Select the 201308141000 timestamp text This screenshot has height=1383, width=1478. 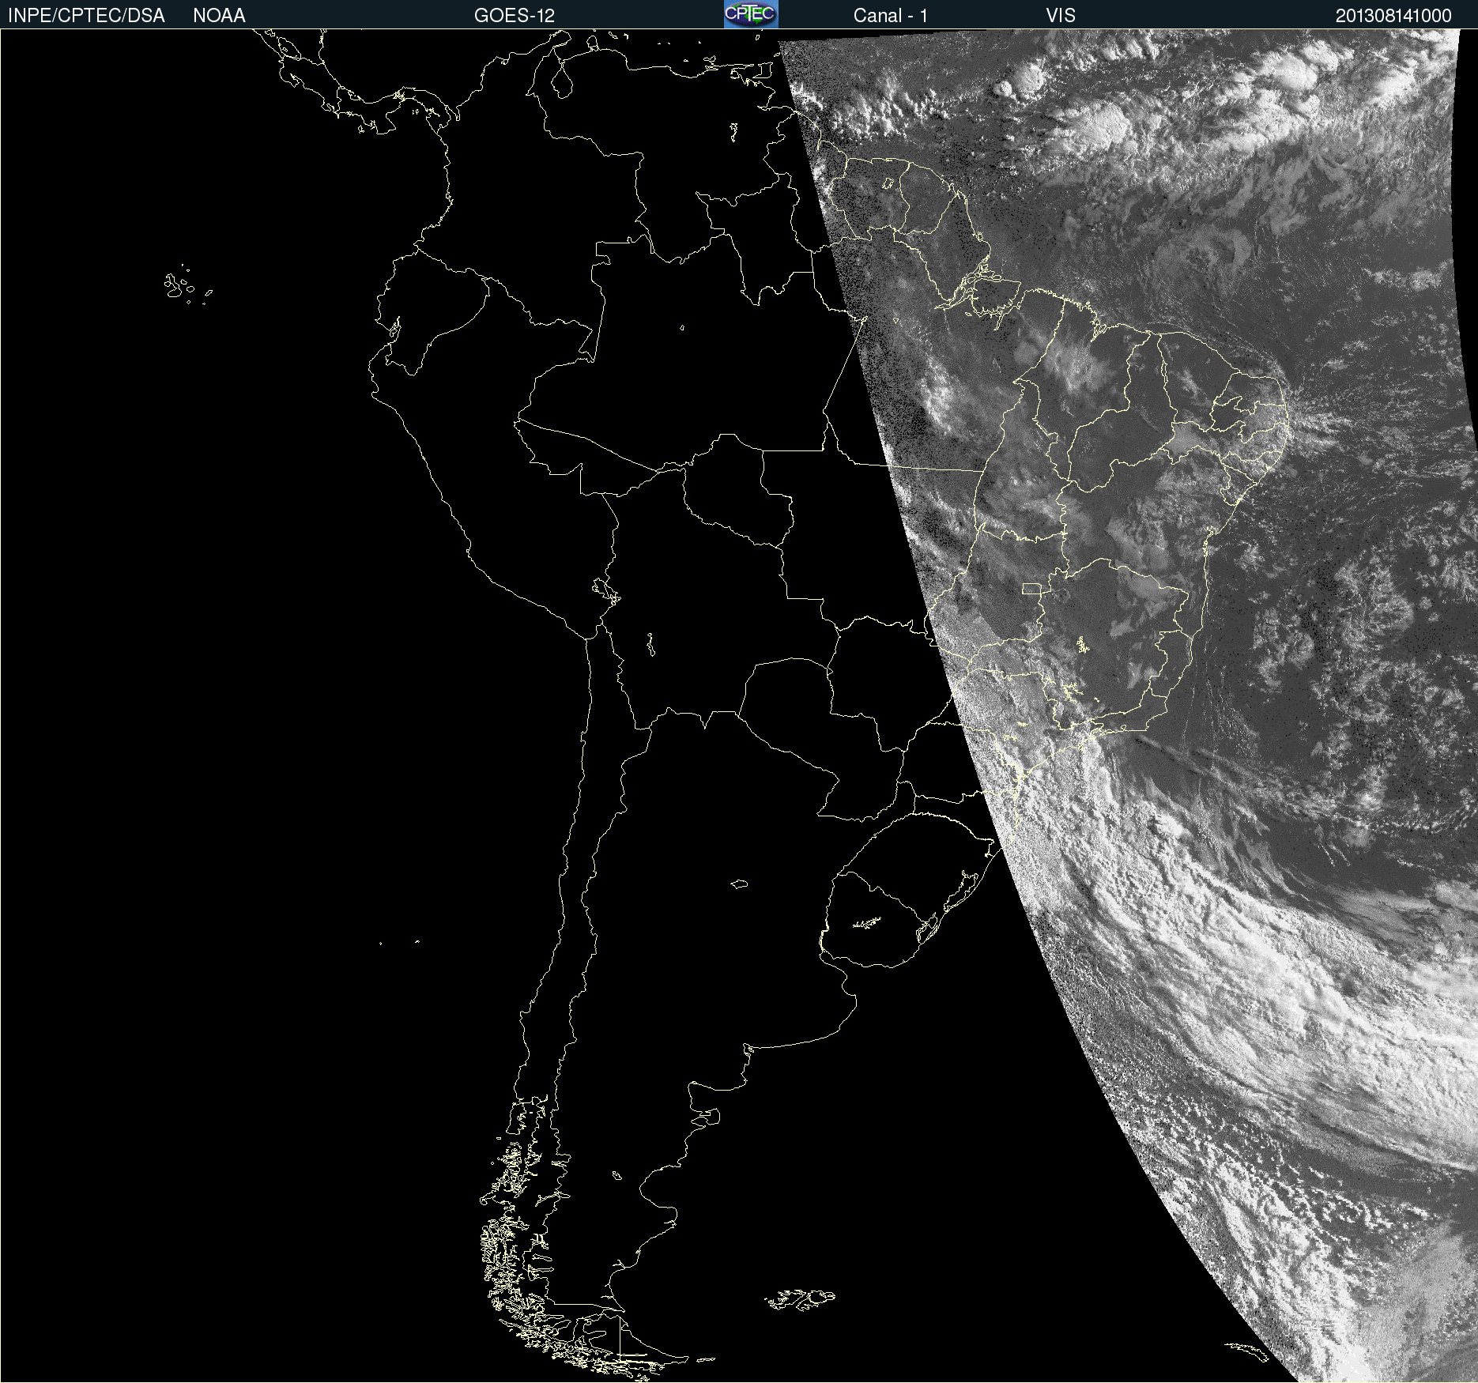(1393, 15)
